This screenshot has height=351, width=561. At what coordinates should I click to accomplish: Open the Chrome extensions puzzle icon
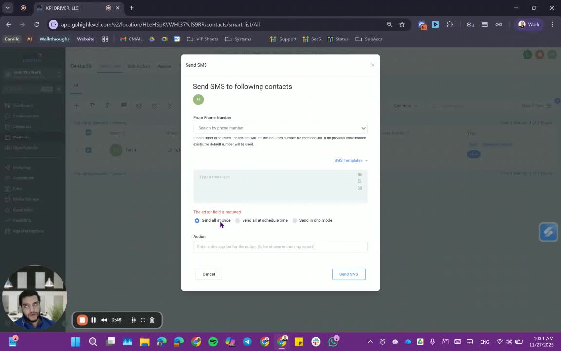coord(450,25)
